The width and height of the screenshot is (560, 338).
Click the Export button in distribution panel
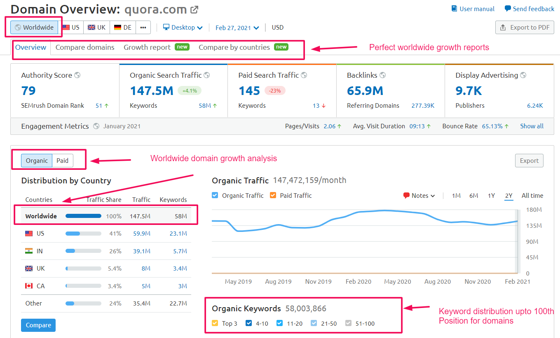click(529, 161)
